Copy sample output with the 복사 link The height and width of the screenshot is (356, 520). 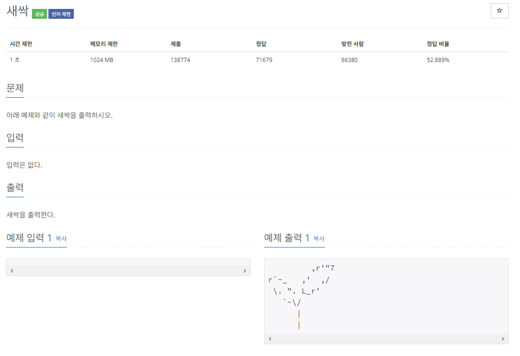click(x=319, y=239)
